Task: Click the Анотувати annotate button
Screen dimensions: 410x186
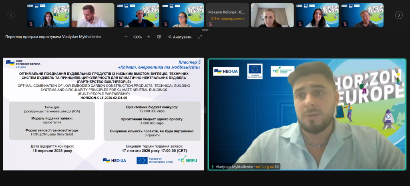Action: tap(180, 37)
